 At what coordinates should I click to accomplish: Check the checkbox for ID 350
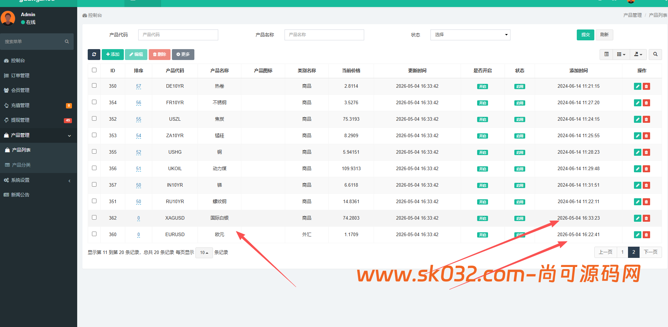pyautogui.click(x=94, y=86)
